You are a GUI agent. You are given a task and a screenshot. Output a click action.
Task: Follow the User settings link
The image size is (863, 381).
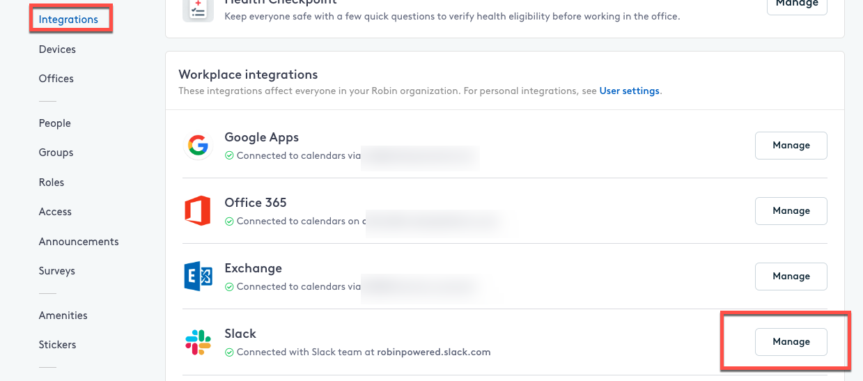[x=629, y=91]
